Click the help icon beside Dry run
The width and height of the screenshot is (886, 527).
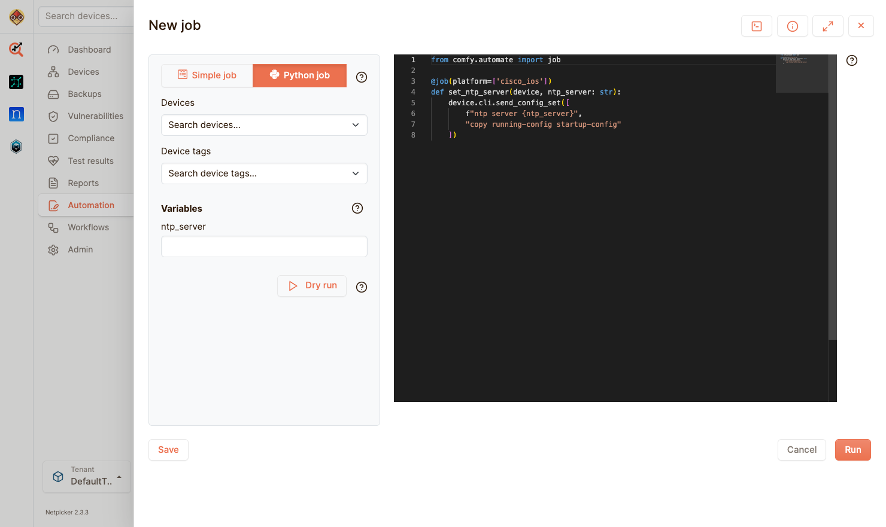(x=362, y=287)
